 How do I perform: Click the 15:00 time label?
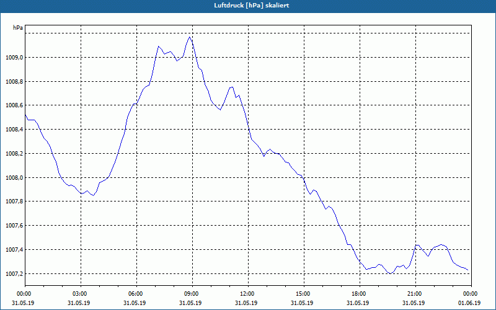coord(304,294)
